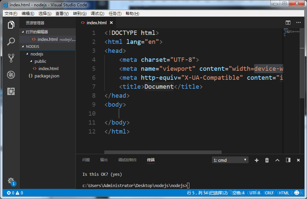
Task: Open the smiley feedback icon in status bar
Action: coord(297,193)
